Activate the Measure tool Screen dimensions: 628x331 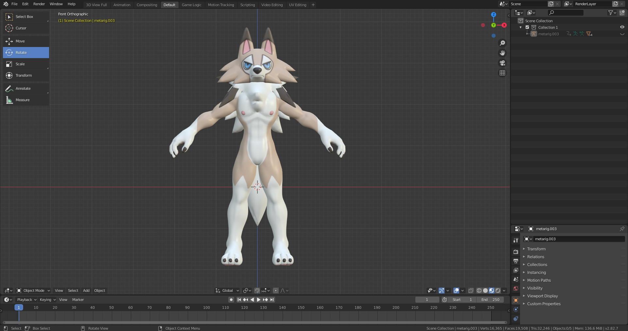(26, 100)
